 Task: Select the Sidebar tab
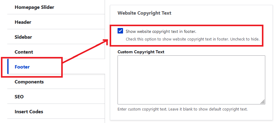click(x=23, y=37)
